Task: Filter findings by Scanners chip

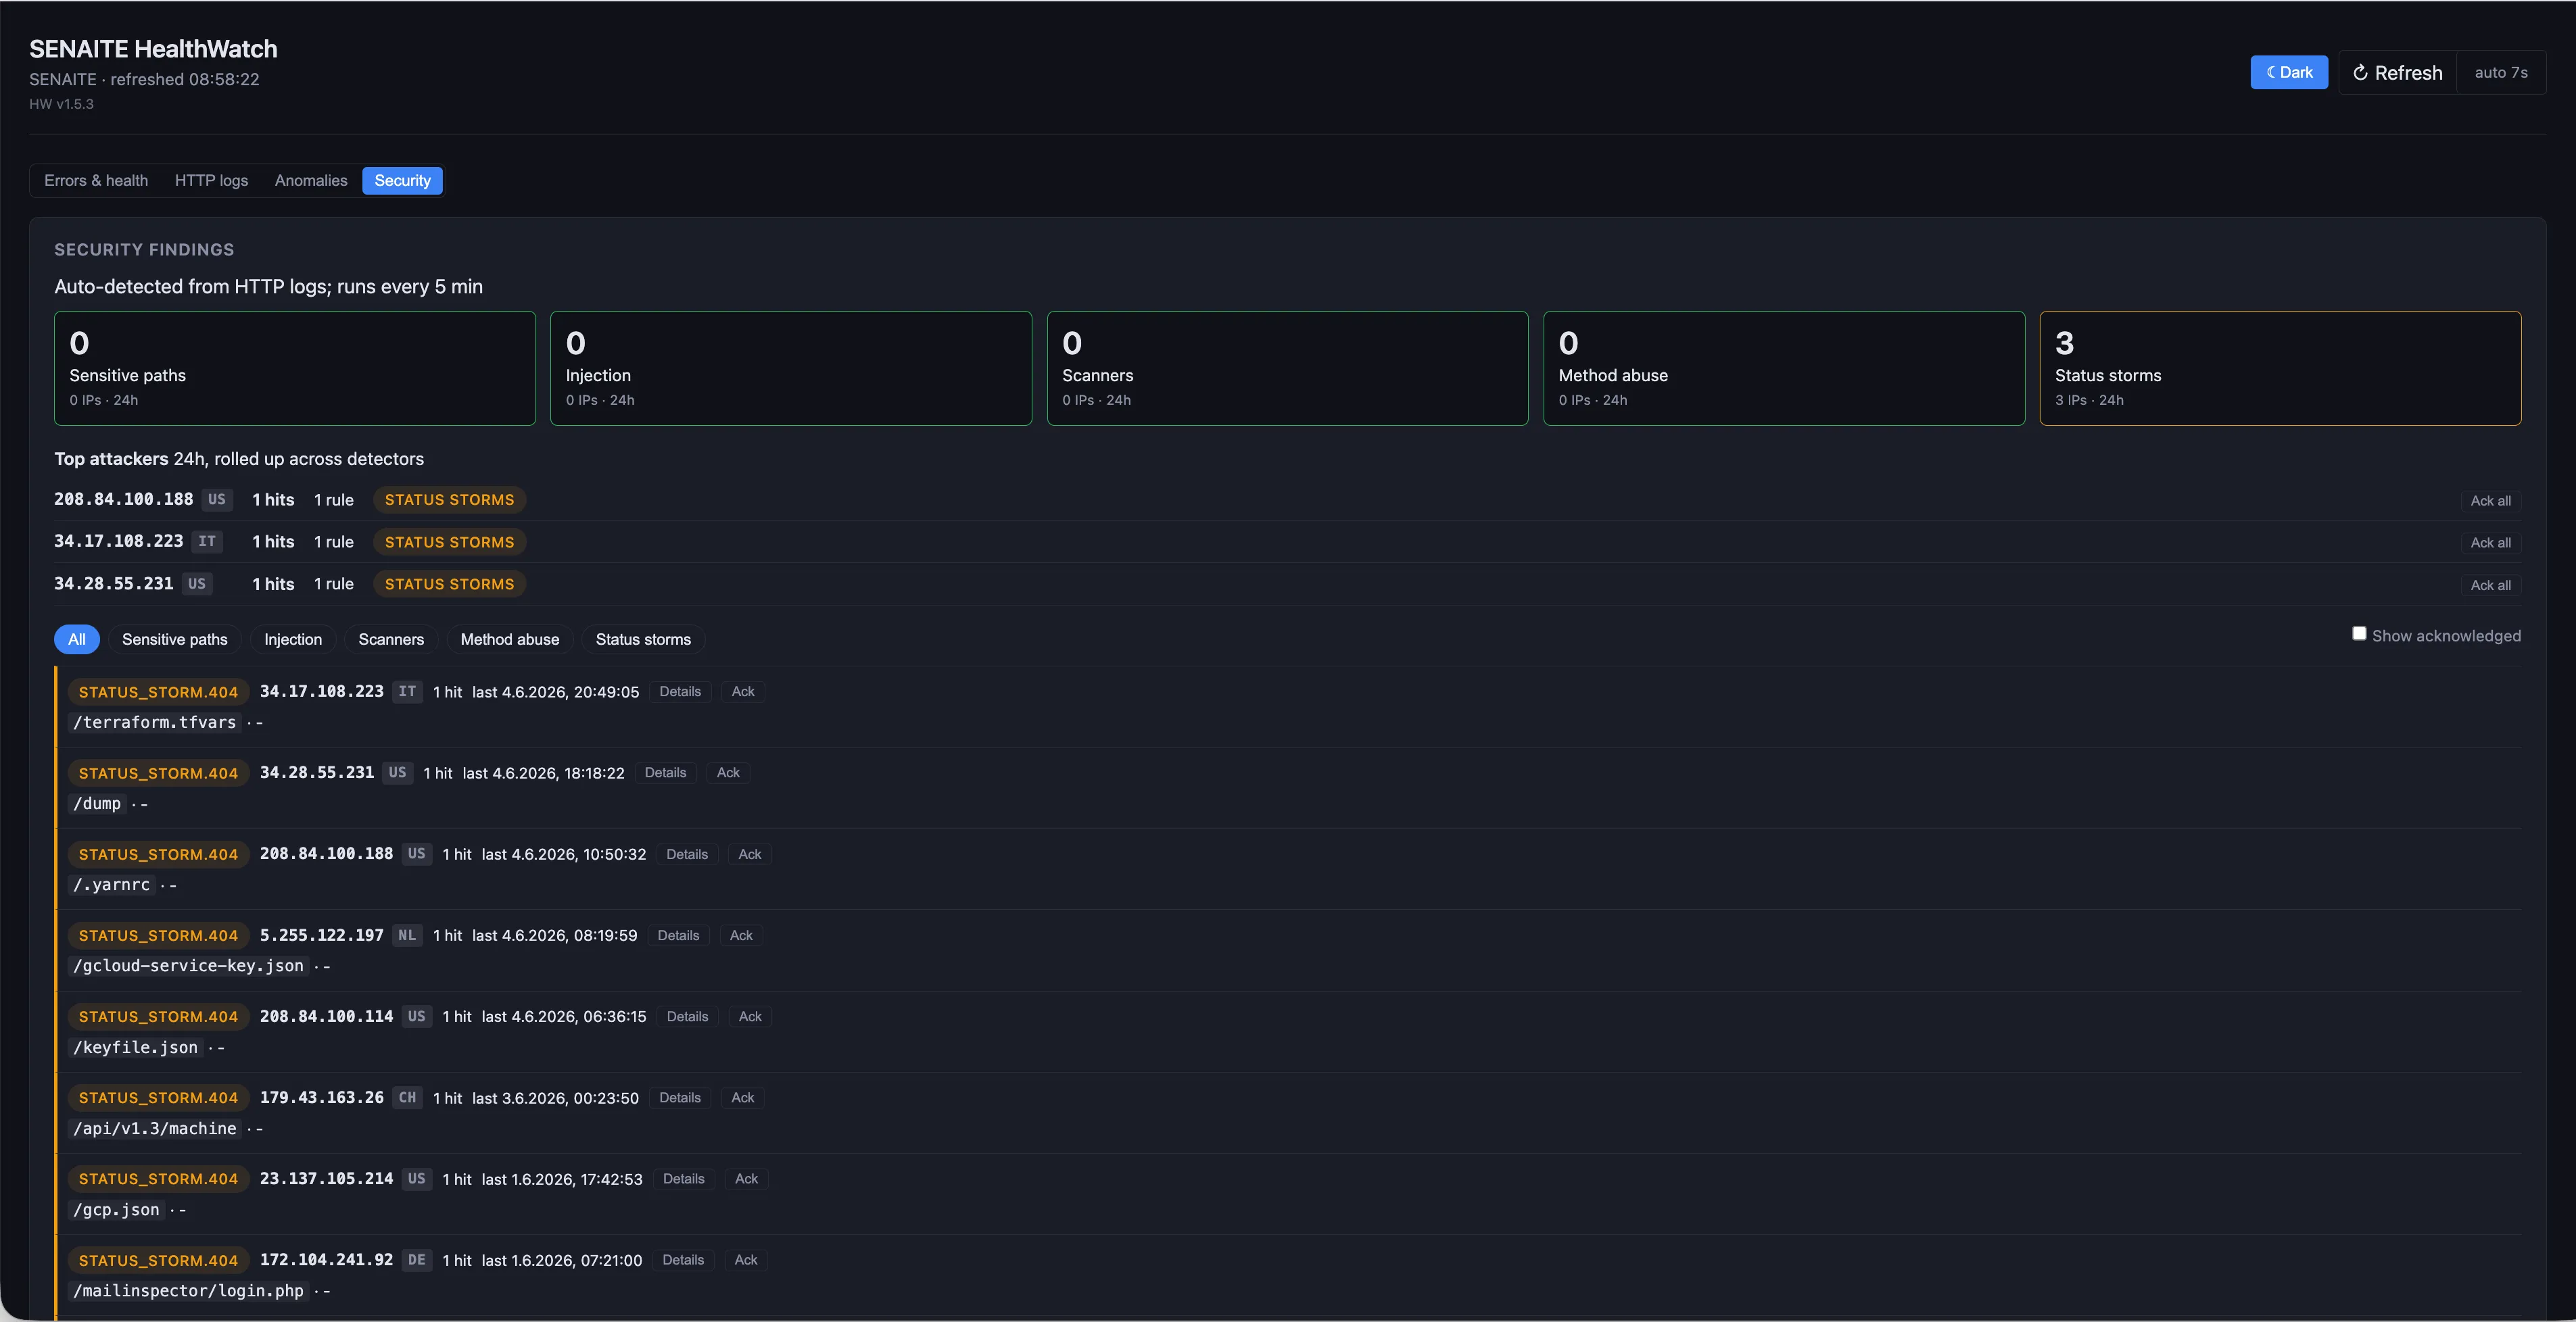Action: [391, 639]
